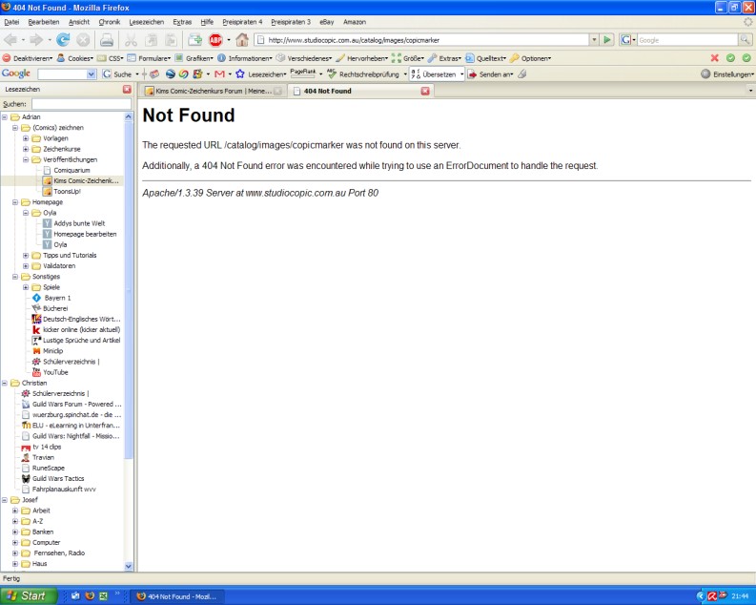Click the search magnifier icon in search box

point(746,40)
